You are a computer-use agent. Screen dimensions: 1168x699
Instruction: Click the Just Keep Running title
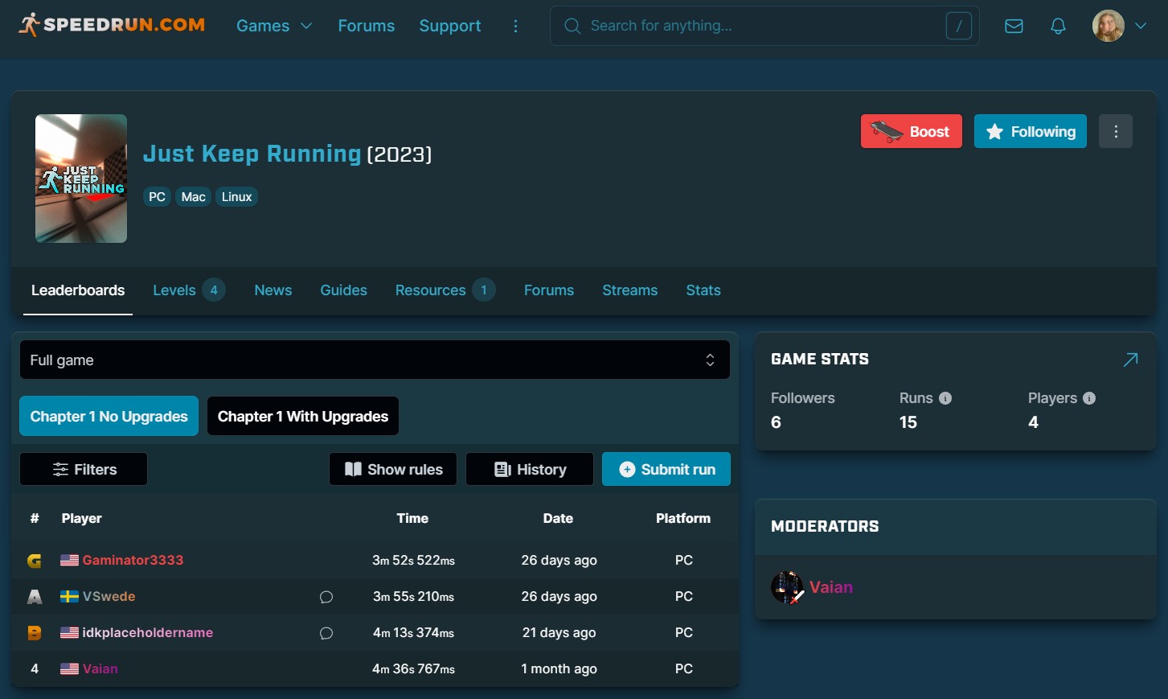coord(252,154)
